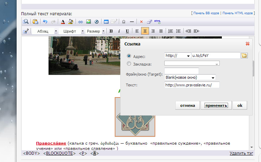The width and height of the screenshot is (261, 162).
Task: Click the preview magnifier icon in toolbar
Action: pos(25,22)
